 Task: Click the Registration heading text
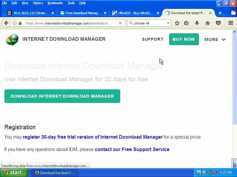pyautogui.click(x=20, y=127)
